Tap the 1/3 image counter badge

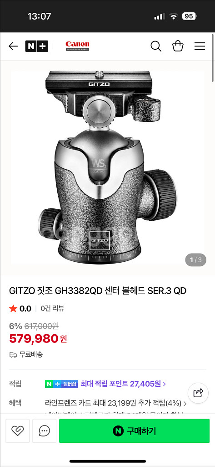coord(196,260)
